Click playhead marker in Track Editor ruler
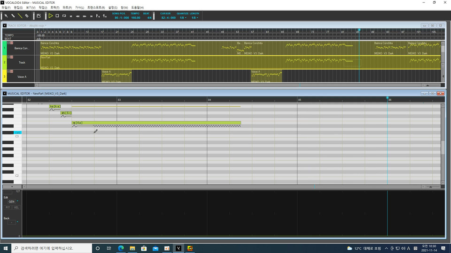451x253 pixels. pos(359,30)
